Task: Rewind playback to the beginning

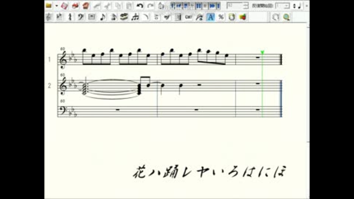Action: (x=173, y=6)
